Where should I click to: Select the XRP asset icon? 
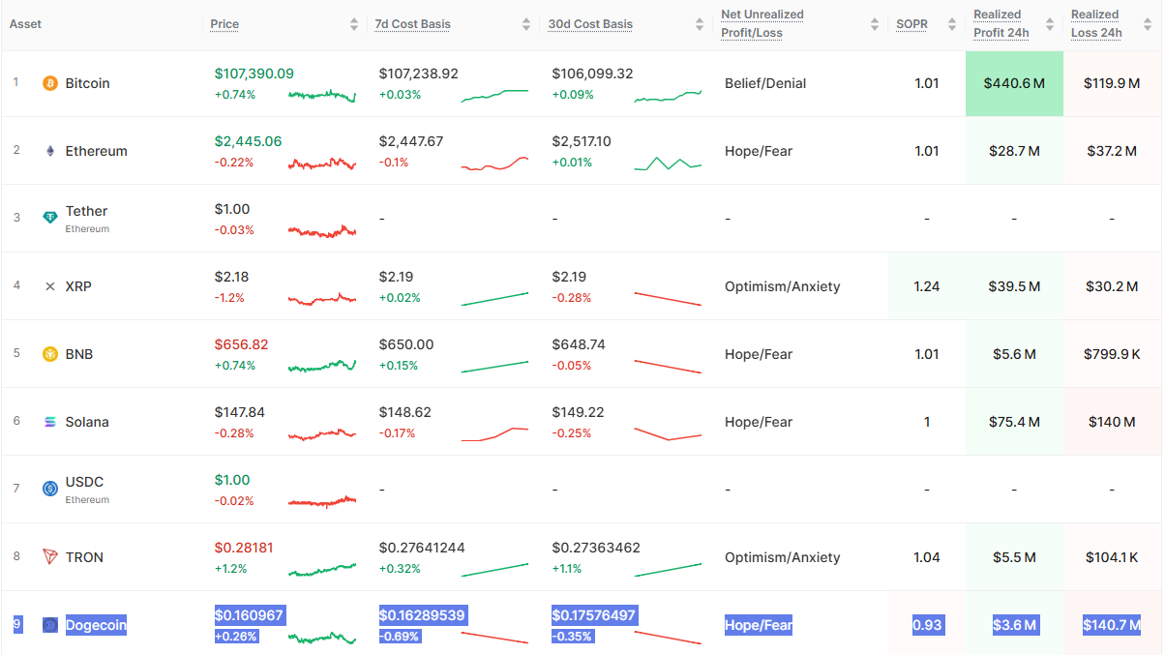(49, 286)
